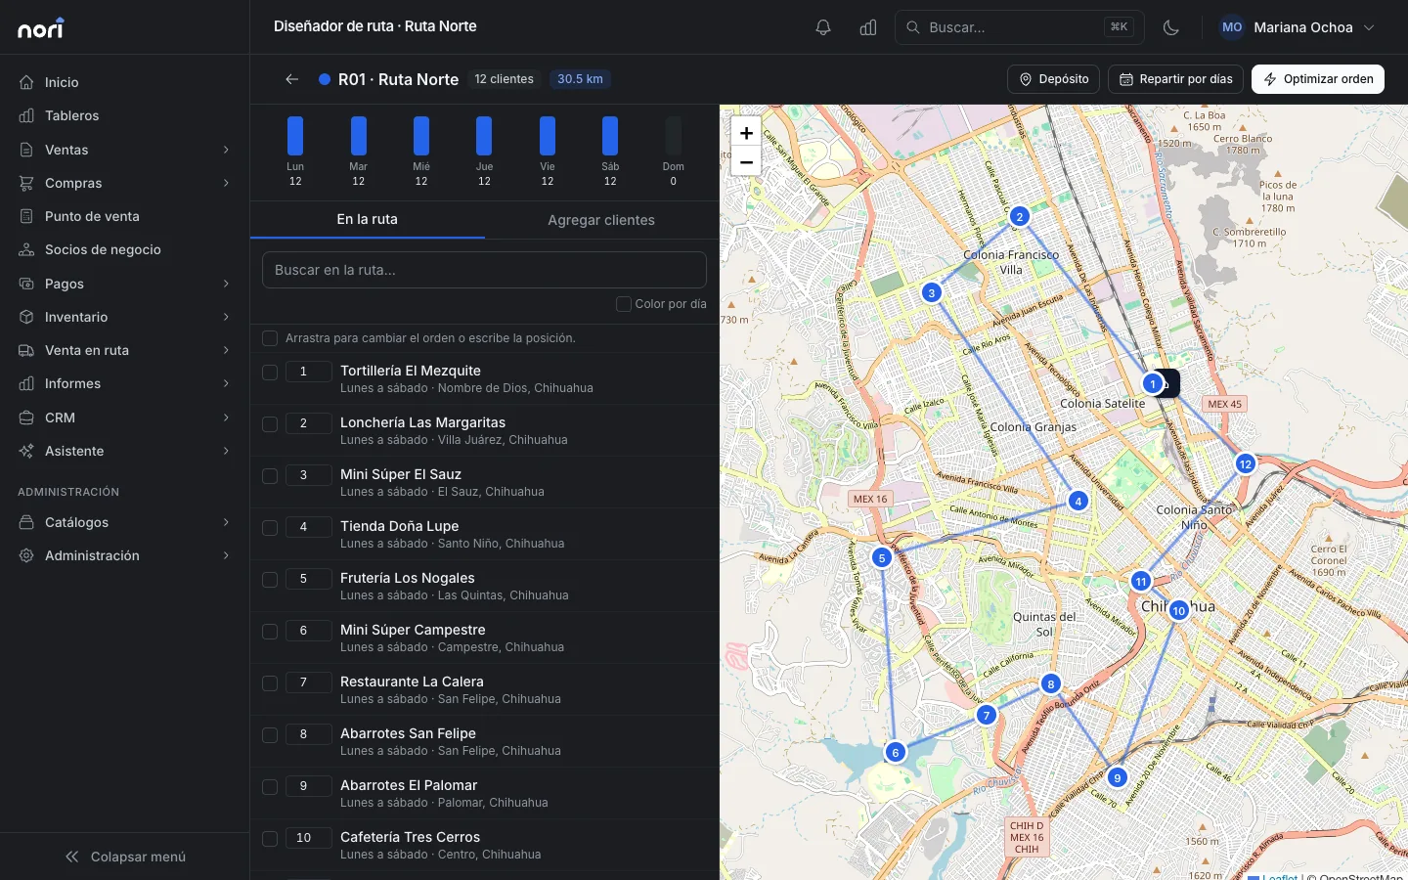Collapse the sidebar menu

(125, 857)
